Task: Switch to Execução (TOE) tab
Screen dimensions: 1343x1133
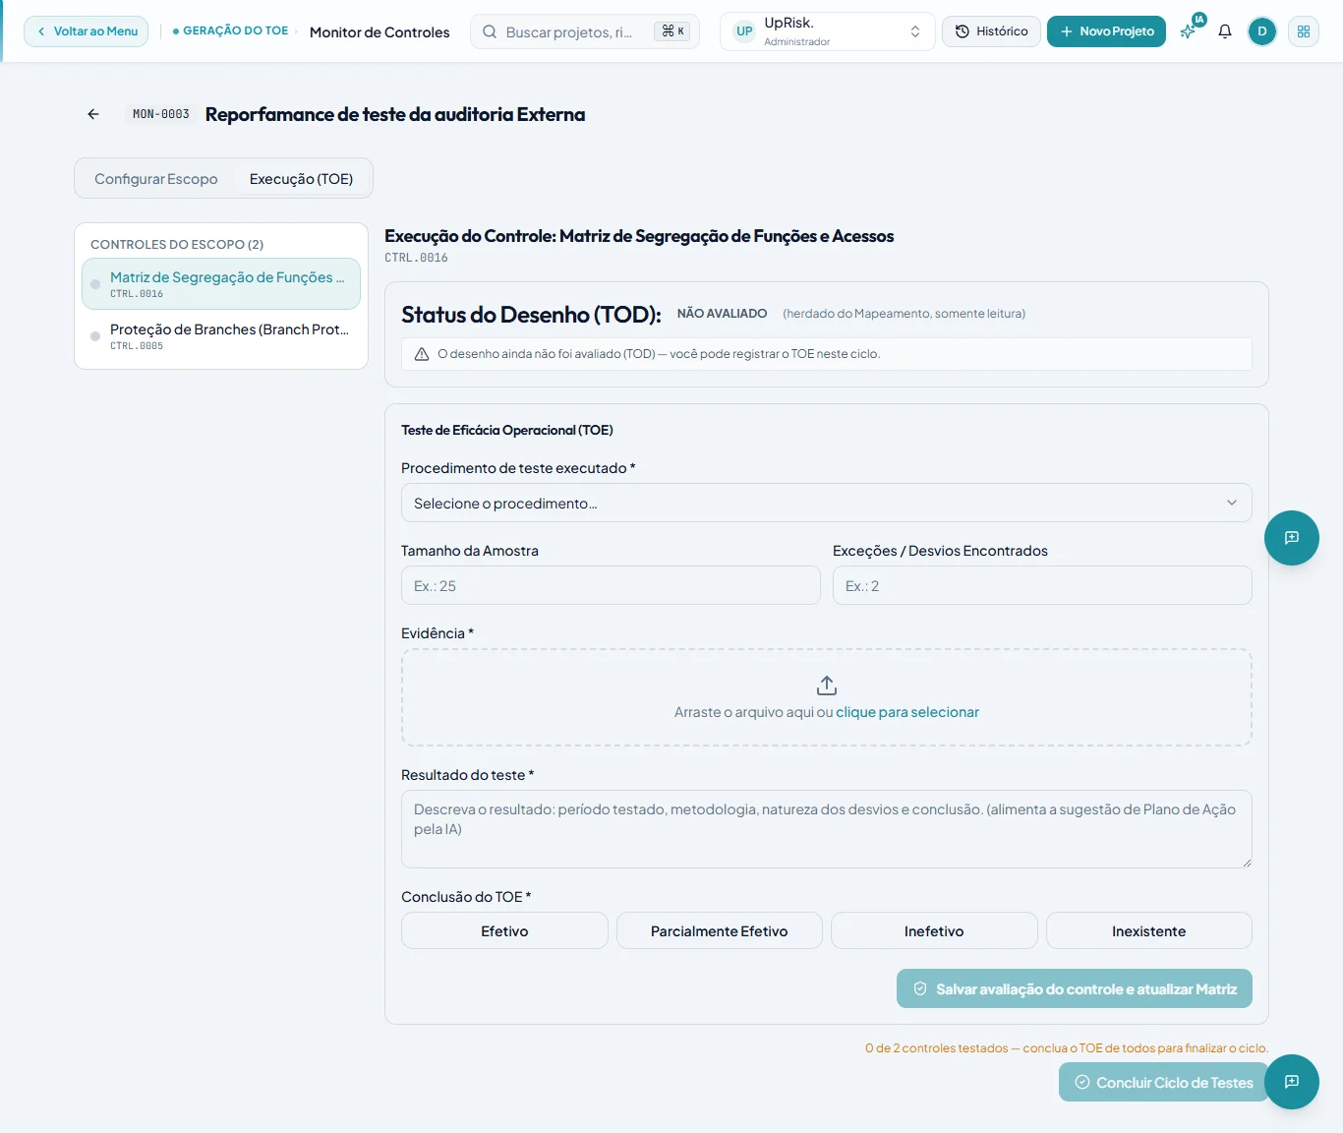Action: pyautogui.click(x=301, y=179)
